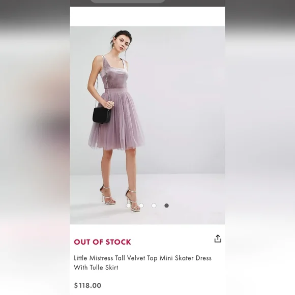Tap the gray address pill at top
Screen dimensions: 295x295
128,2
